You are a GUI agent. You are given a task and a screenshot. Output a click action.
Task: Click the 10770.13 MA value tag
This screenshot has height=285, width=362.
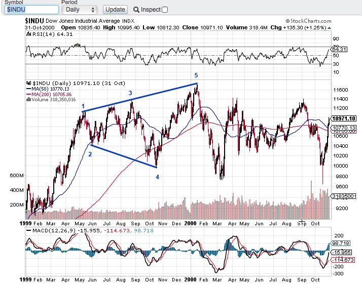click(x=344, y=128)
